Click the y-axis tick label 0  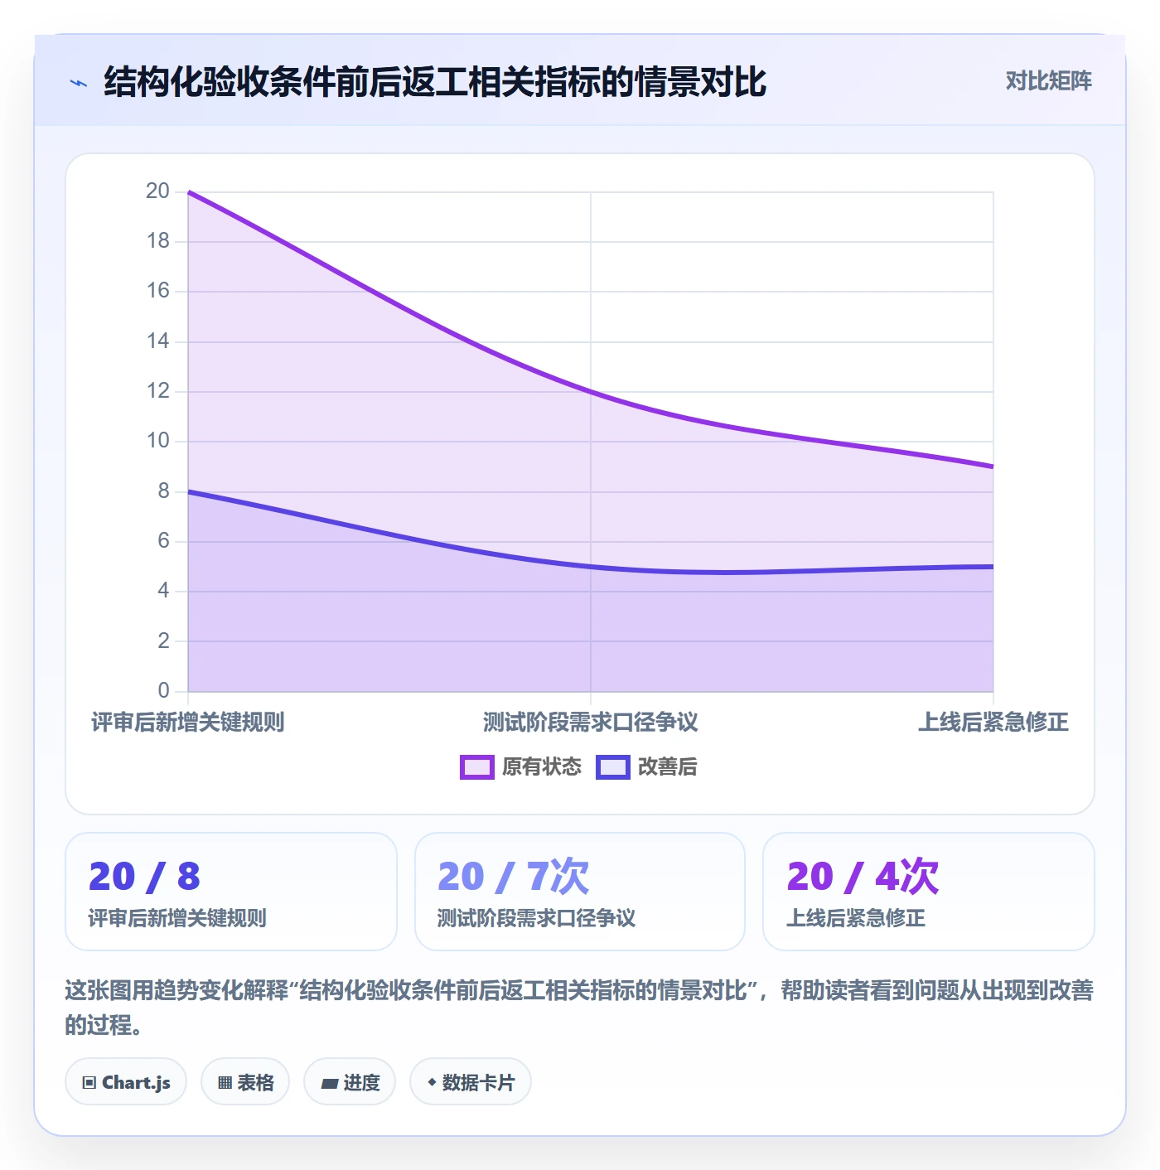(x=163, y=691)
